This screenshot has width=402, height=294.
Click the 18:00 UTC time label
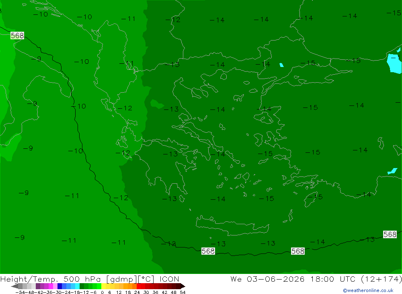click(x=333, y=279)
